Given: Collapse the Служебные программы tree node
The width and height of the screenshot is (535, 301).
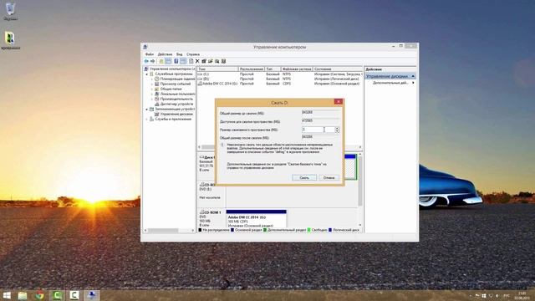Looking at the screenshot, I should tap(147, 74).
